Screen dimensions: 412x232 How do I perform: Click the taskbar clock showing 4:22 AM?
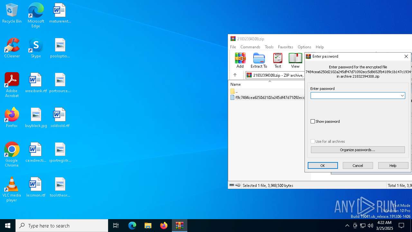385,226
